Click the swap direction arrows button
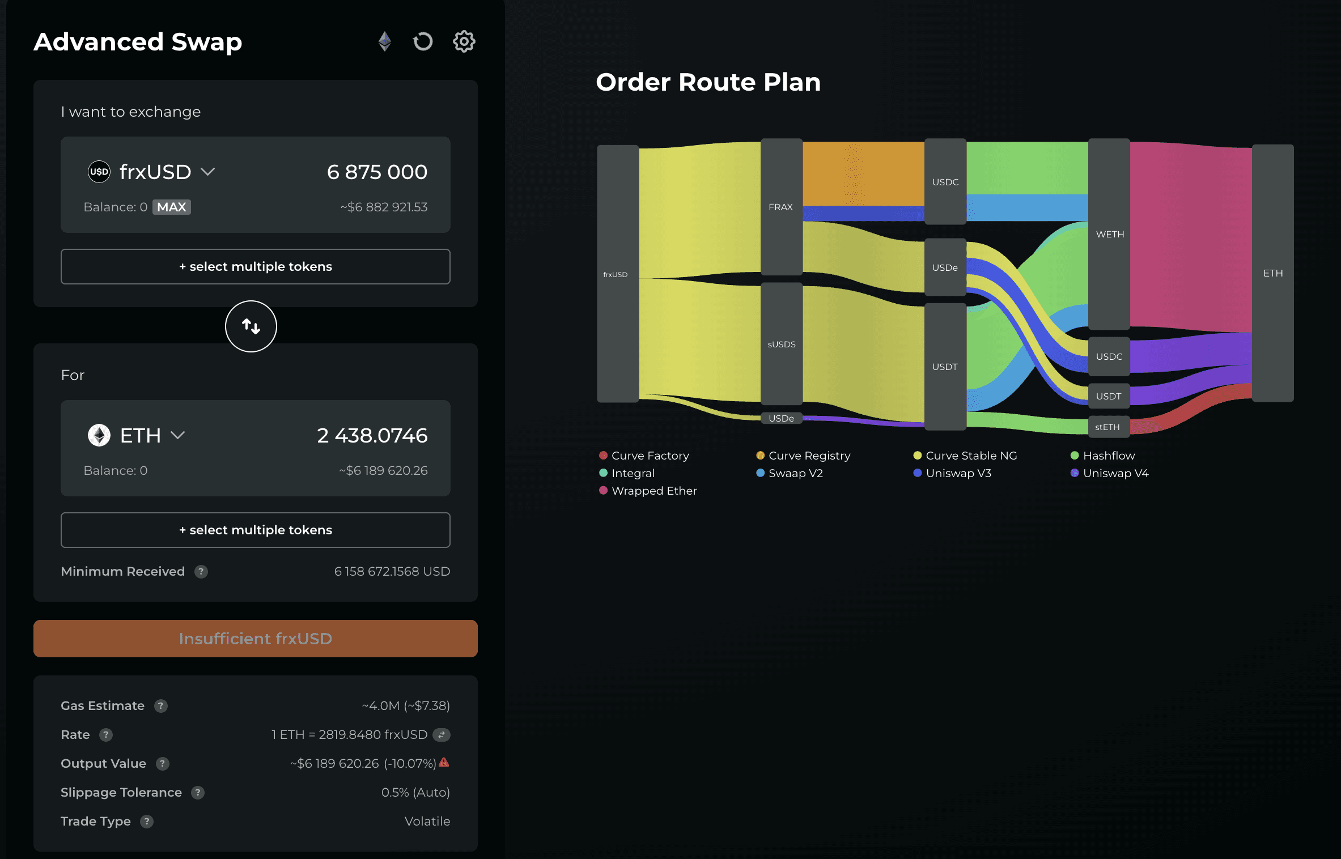This screenshot has width=1341, height=859. [251, 326]
